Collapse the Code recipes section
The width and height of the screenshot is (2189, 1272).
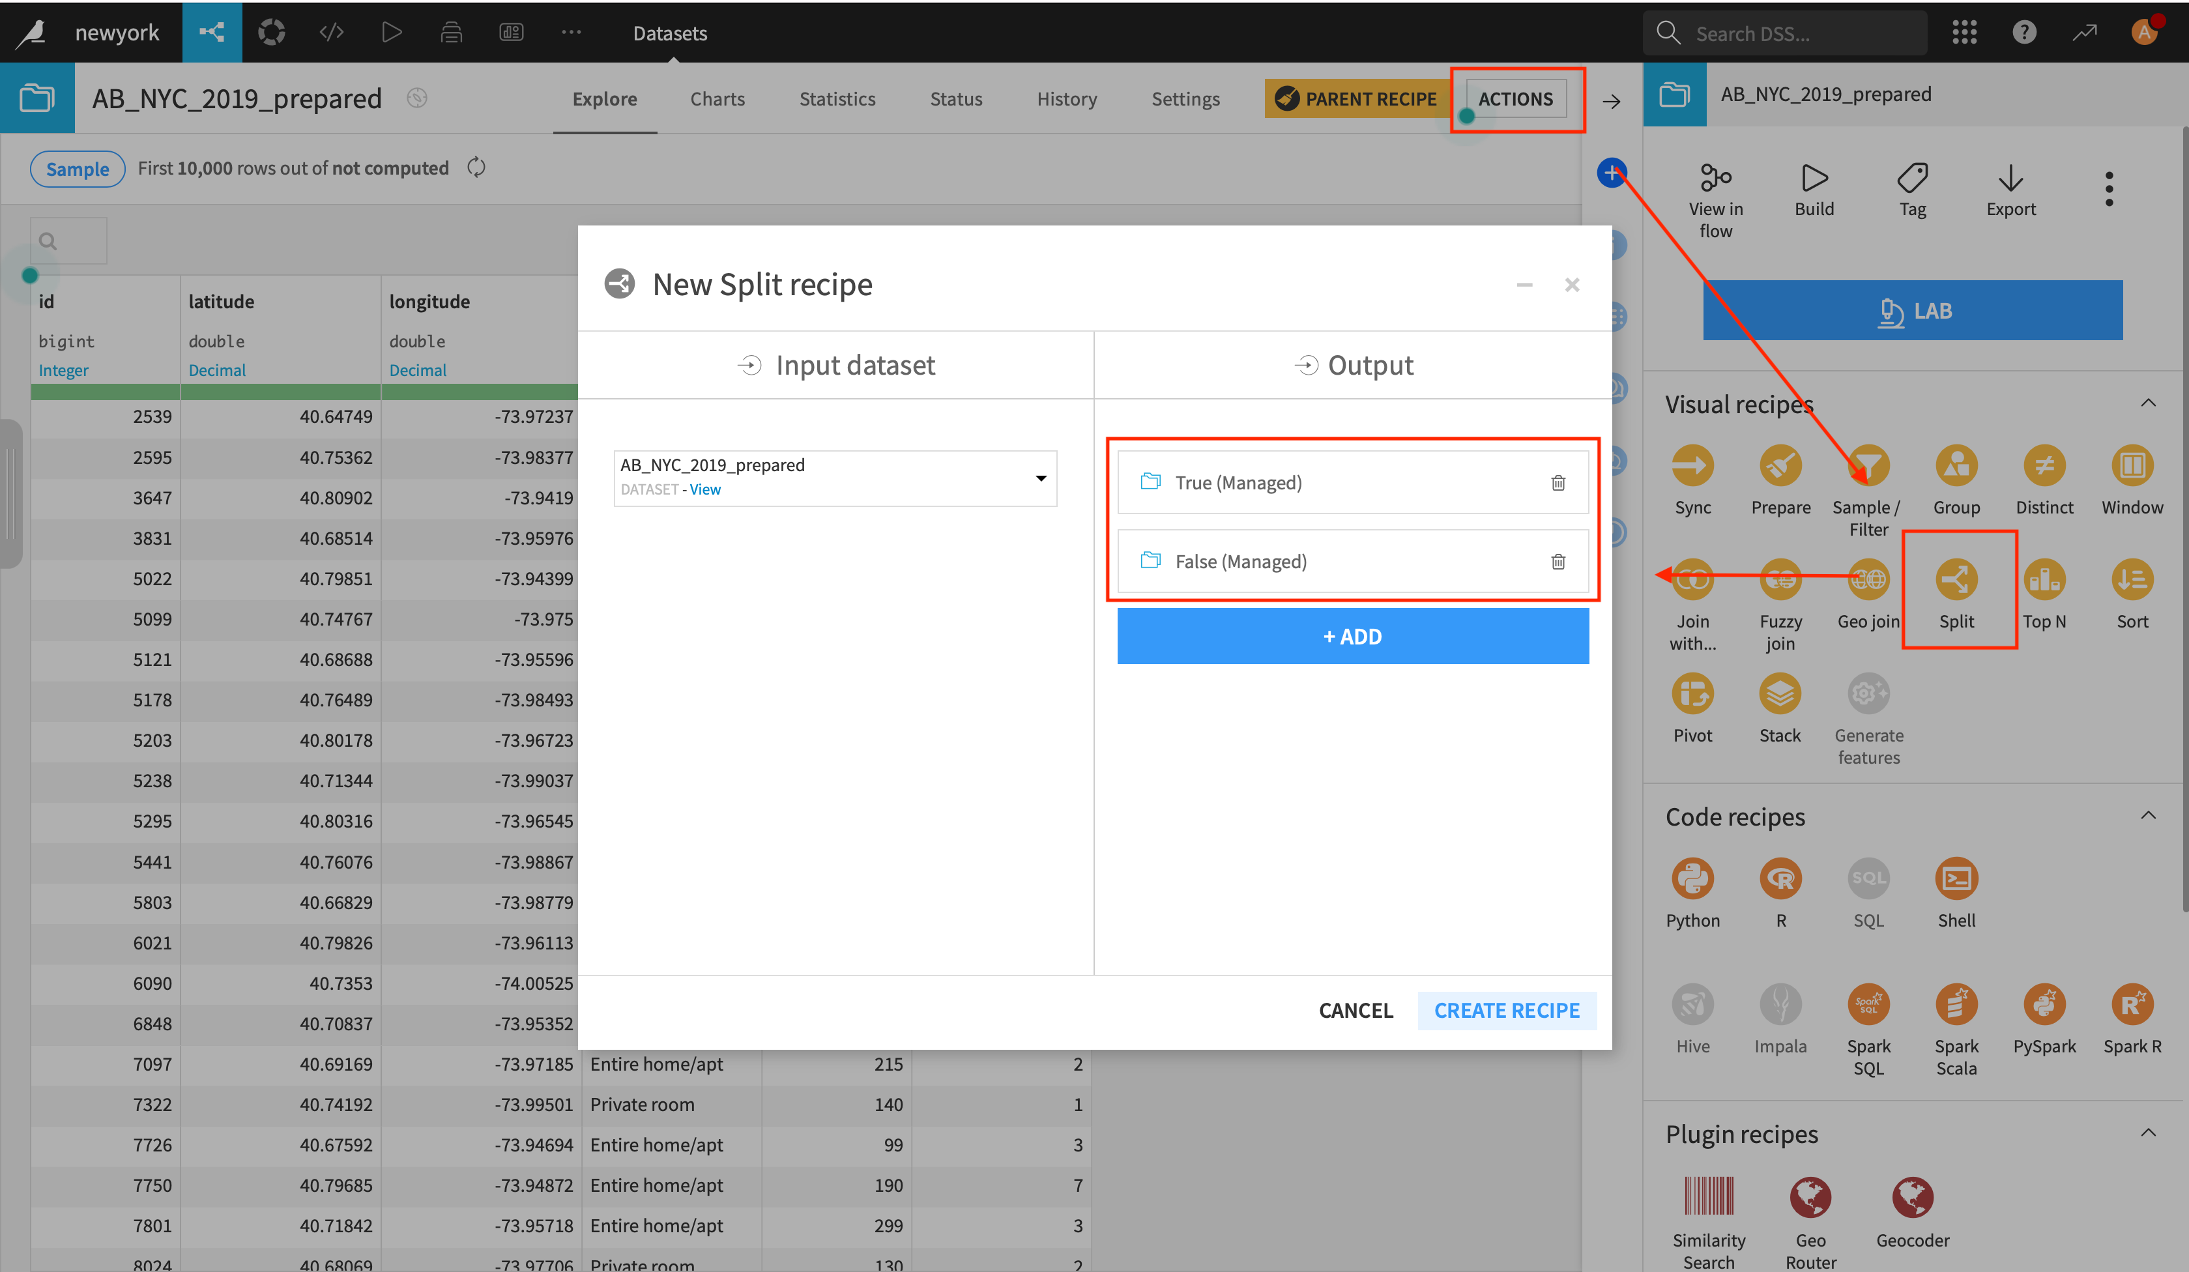(2147, 816)
